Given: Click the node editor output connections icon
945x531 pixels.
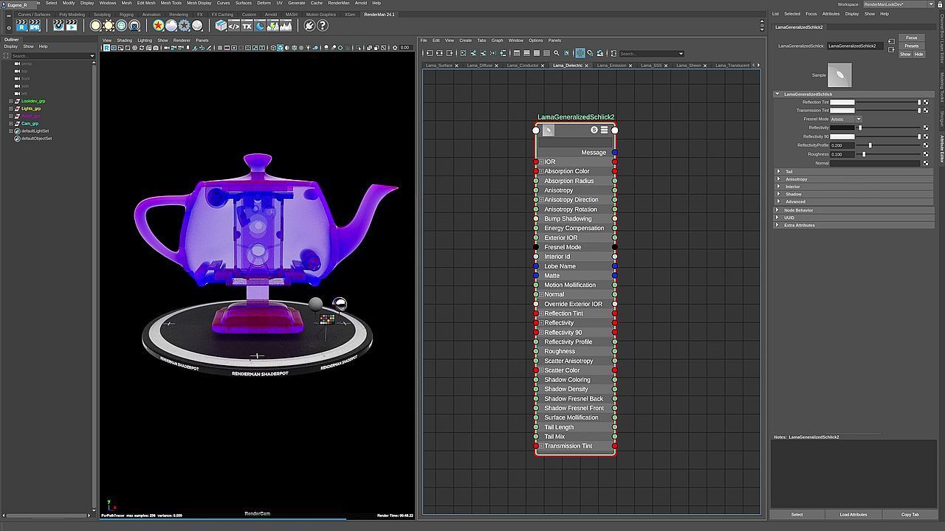Looking at the screenshot, I should pyautogui.click(x=448, y=53).
